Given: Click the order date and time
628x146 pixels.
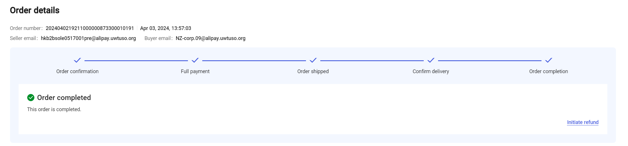Looking at the screenshot, I should coord(166,28).
